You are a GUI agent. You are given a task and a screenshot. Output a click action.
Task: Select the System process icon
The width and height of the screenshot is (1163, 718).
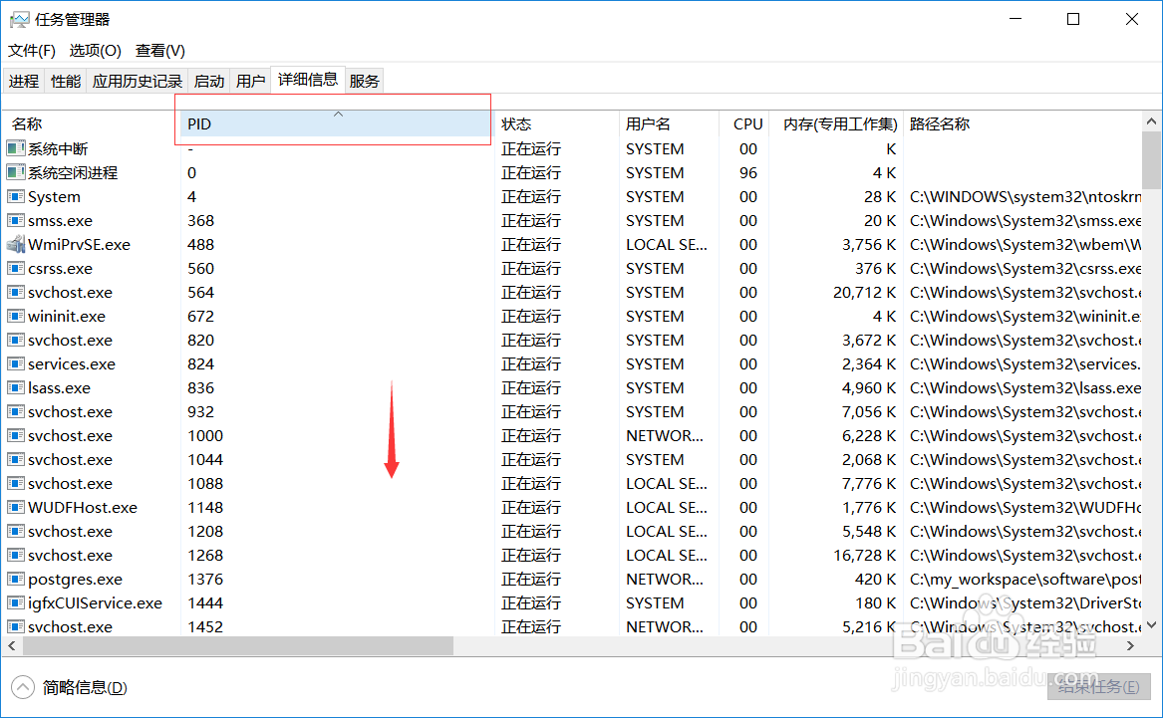point(16,196)
